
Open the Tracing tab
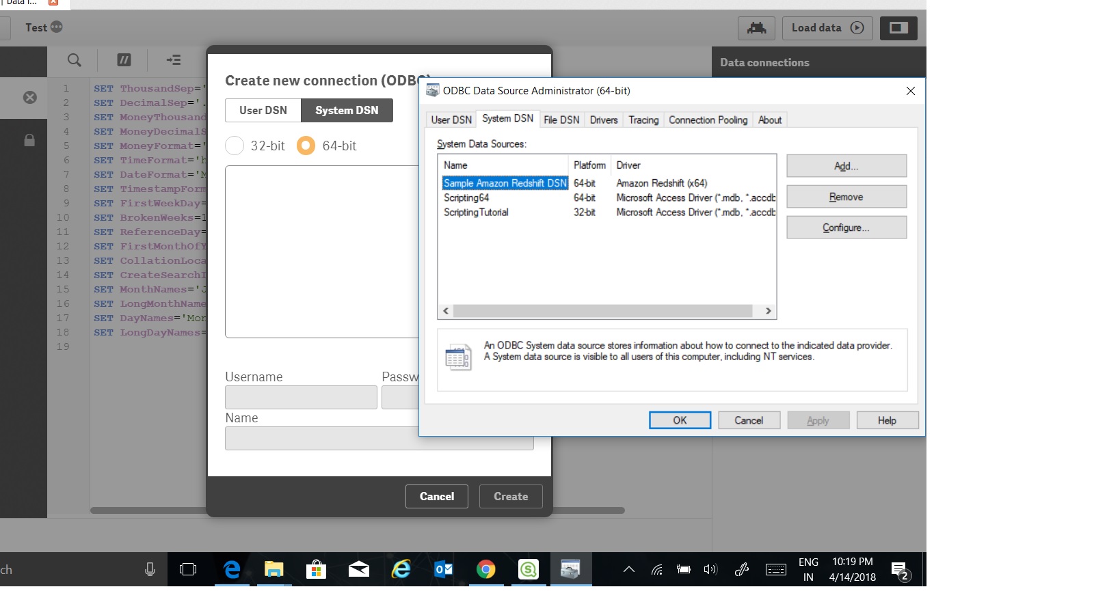643,120
